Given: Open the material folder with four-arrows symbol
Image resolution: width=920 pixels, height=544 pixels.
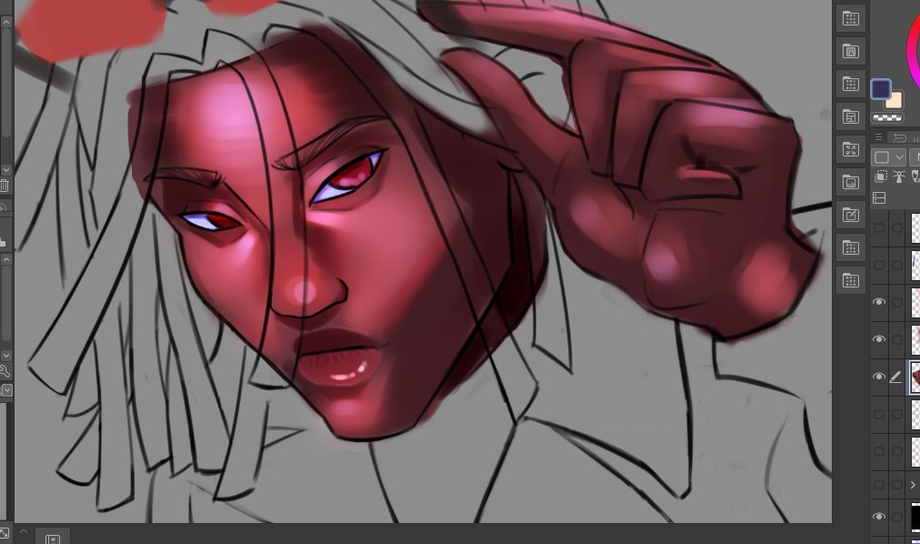Looking at the screenshot, I should (x=851, y=149).
